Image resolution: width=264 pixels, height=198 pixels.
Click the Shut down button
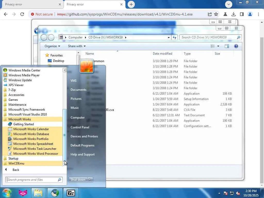(x=78, y=180)
